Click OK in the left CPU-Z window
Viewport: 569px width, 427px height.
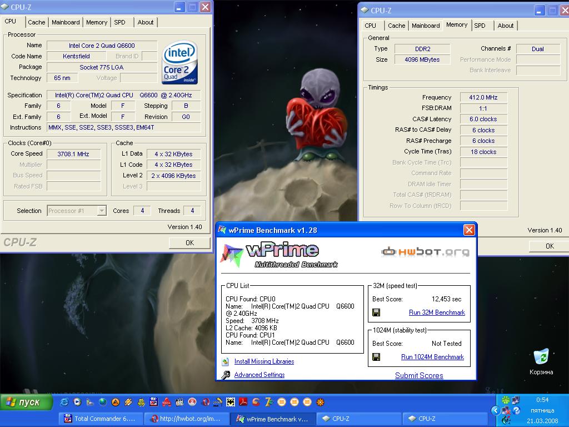coord(189,242)
